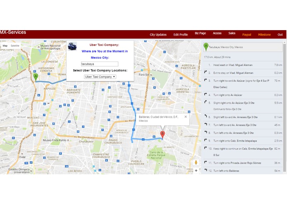Open Milestone link in header
Screen dimensions: 287x204
pyautogui.click(x=264, y=35)
